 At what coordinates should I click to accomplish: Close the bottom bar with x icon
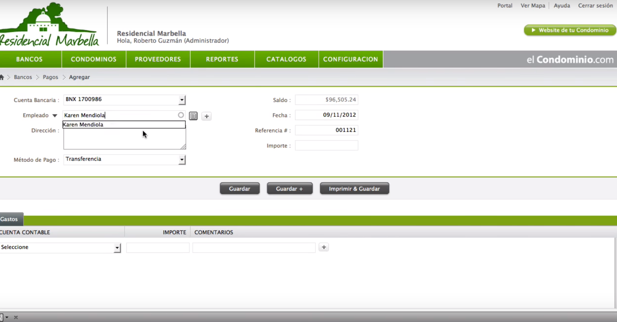pos(16,318)
